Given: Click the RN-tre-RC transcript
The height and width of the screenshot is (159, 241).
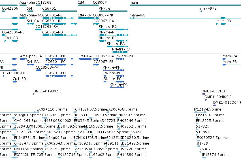Looking at the screenshot, I should coord(114,29).
